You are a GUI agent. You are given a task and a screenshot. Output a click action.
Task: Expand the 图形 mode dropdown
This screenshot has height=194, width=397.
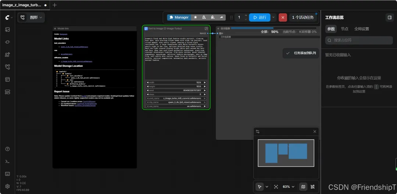(x=36, y=17)
